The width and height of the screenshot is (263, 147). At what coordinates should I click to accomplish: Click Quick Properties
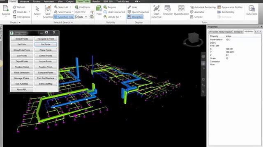[138, 12]
